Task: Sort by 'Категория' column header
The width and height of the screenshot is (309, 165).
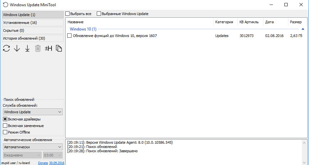Action: (x=225, y=22)
